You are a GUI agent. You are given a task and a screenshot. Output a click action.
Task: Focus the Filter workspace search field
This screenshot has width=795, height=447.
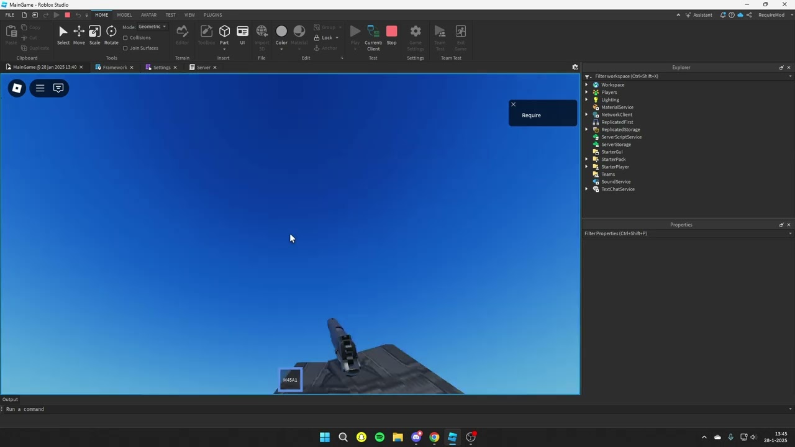689,76
